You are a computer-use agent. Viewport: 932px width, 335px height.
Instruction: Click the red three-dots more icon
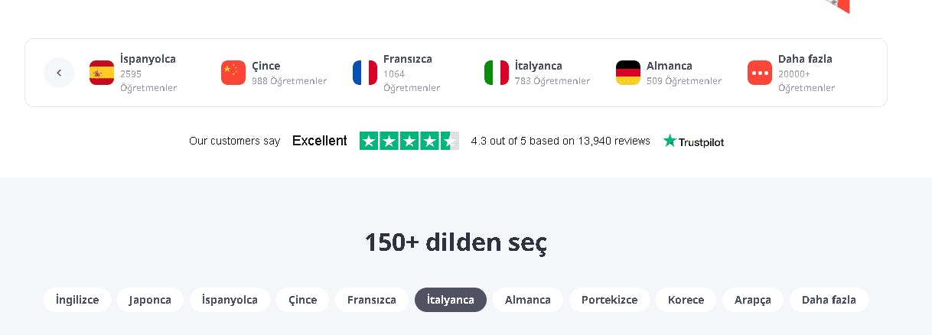coord(760,73)
